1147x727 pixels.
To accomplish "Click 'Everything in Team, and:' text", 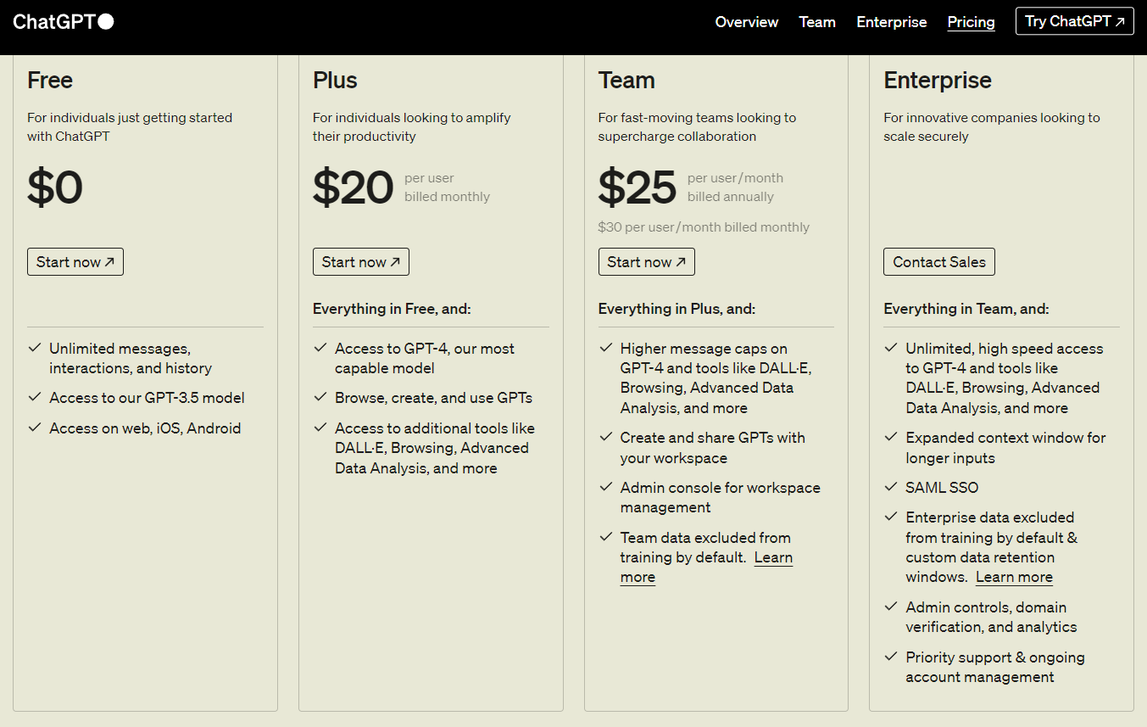I will (966, 309).
